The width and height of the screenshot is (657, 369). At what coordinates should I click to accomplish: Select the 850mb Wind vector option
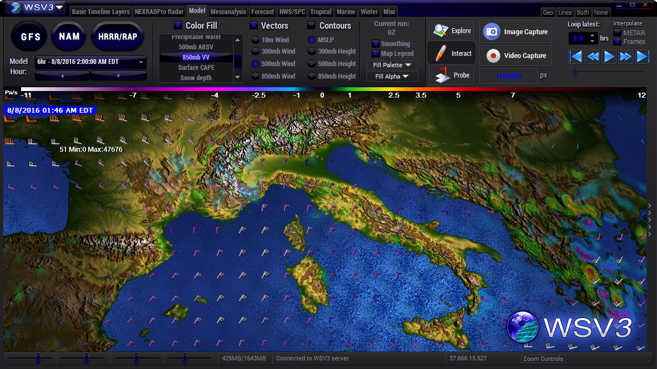(x=255, y=76)
